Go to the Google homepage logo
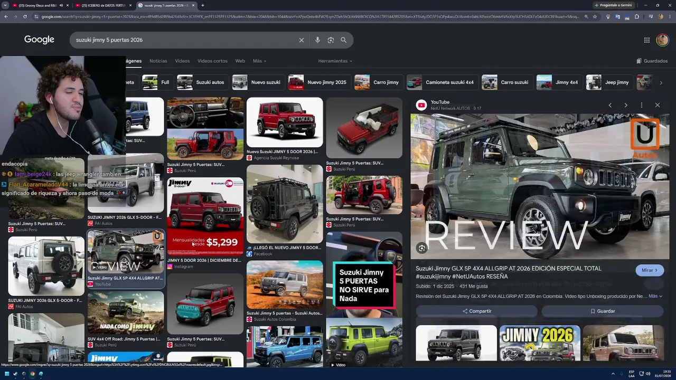This screenshot has width=676, height=380. pos(39,40)
